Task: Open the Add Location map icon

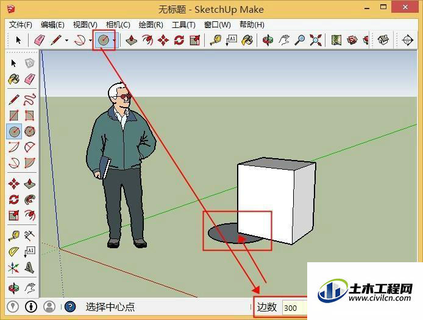Action: click(336, 40)
